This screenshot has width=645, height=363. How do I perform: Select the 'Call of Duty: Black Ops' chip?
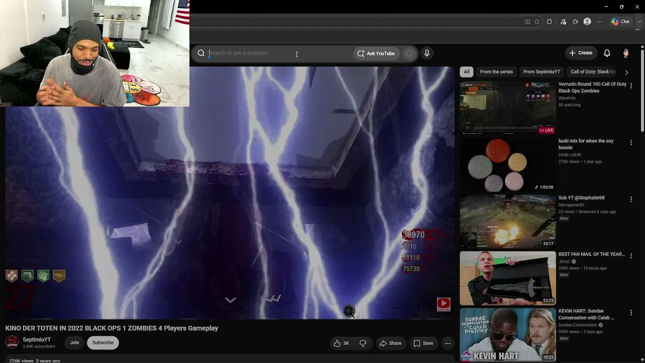tap(594, 72)
